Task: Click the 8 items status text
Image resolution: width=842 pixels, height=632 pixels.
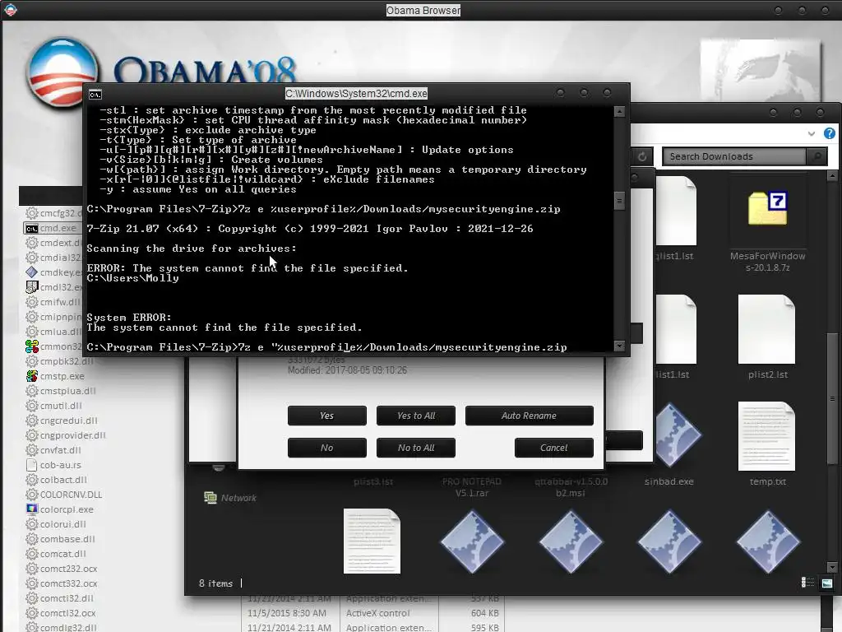Action: click(x=216, y=583)
